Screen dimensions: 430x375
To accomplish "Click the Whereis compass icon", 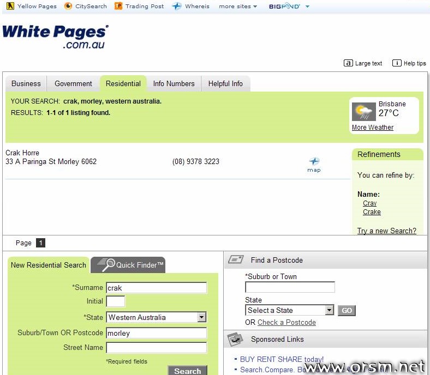I will click(x=177, y=6).
